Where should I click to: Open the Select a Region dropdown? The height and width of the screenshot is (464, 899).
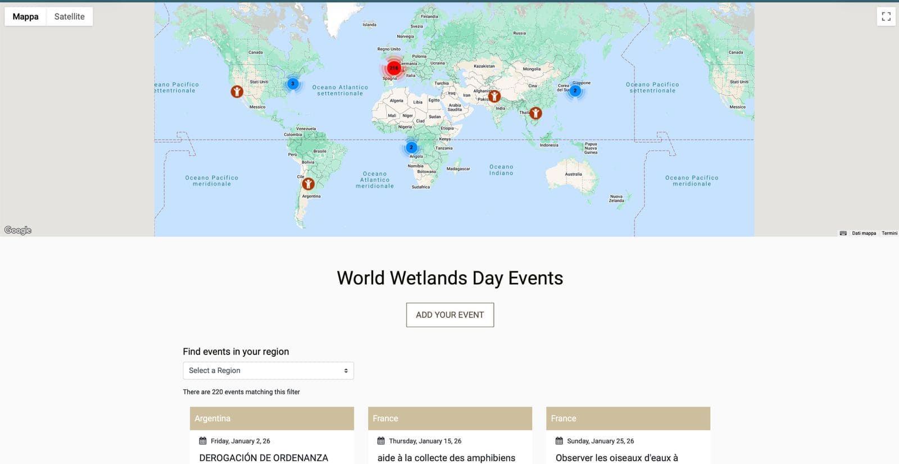coord(268,371)
